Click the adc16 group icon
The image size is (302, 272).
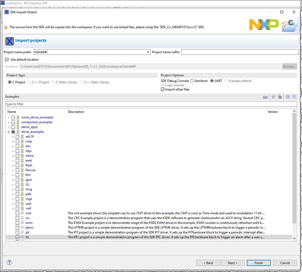pos(22,137)
